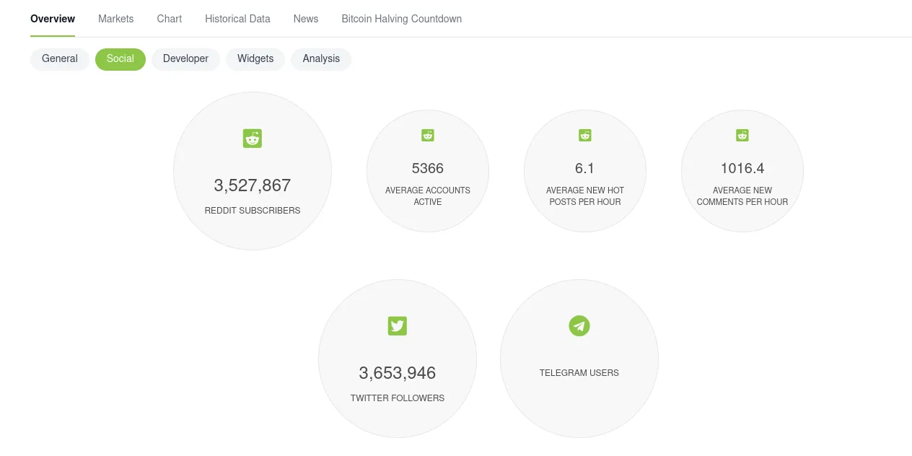Image resolution: width=912 pixels, height=456 pixels.
Task: Click the 1016.4 value
Action: click(x=742, y=168)
